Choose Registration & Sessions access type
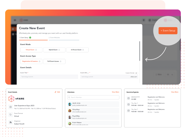Screen dimensions: 186x137 [x=31, y=61]
